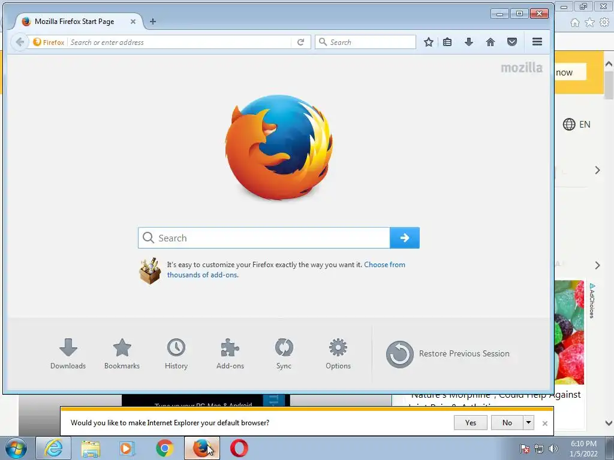Save page to Pocket icon
This screenshot has height=460, width=614.
click(x=512, y=42)
